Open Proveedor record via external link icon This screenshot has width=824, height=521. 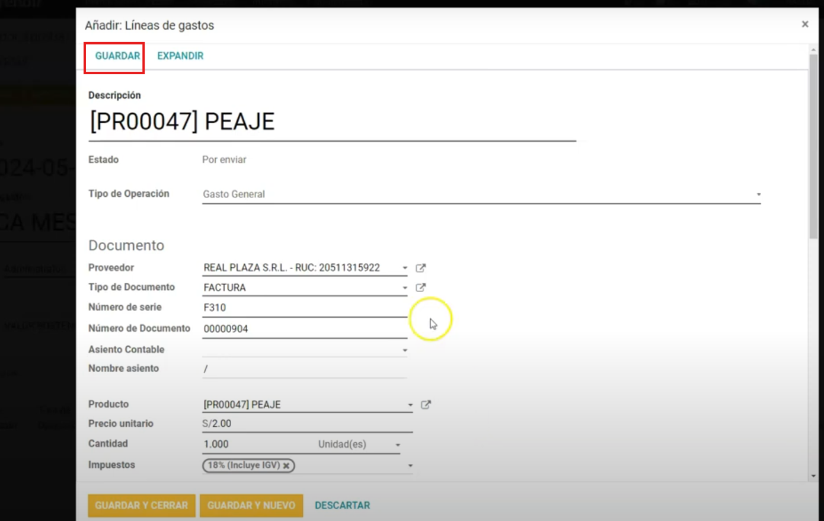(420, 267)
